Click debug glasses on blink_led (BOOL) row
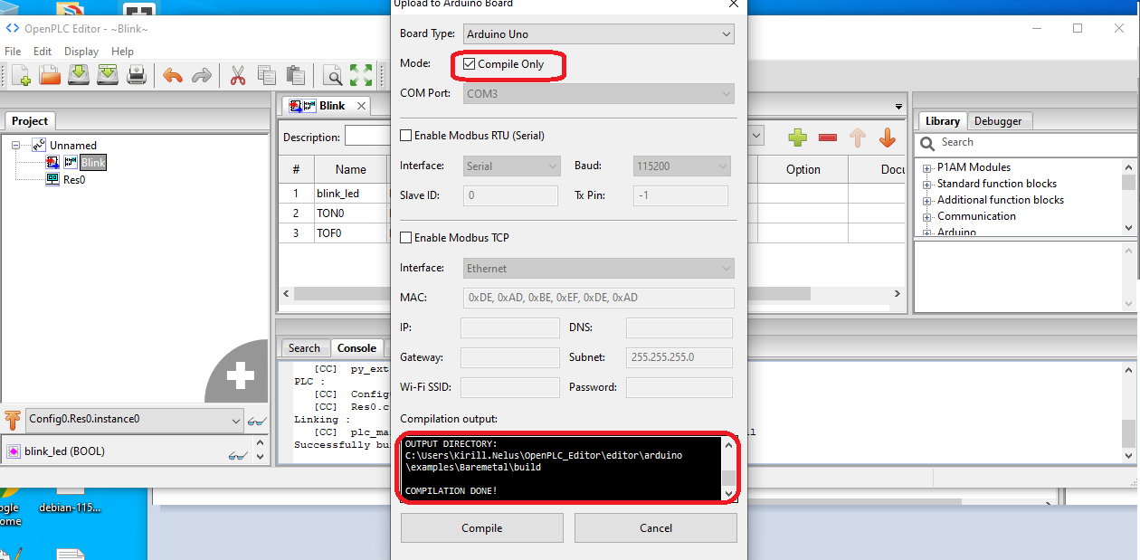Viewport: 1140px width, 560px height. point(238,455)
